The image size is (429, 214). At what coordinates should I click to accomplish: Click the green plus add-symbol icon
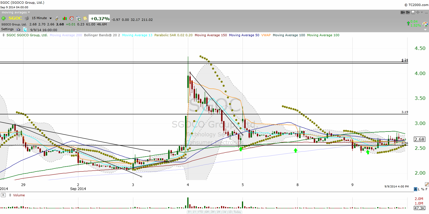(x=3, y=18)
